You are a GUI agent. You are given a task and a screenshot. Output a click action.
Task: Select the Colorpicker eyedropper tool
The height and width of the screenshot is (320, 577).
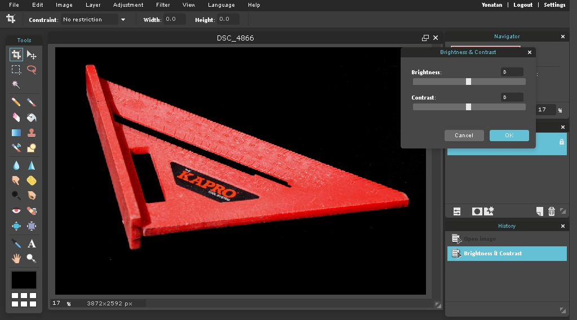[x=16, y=244]
